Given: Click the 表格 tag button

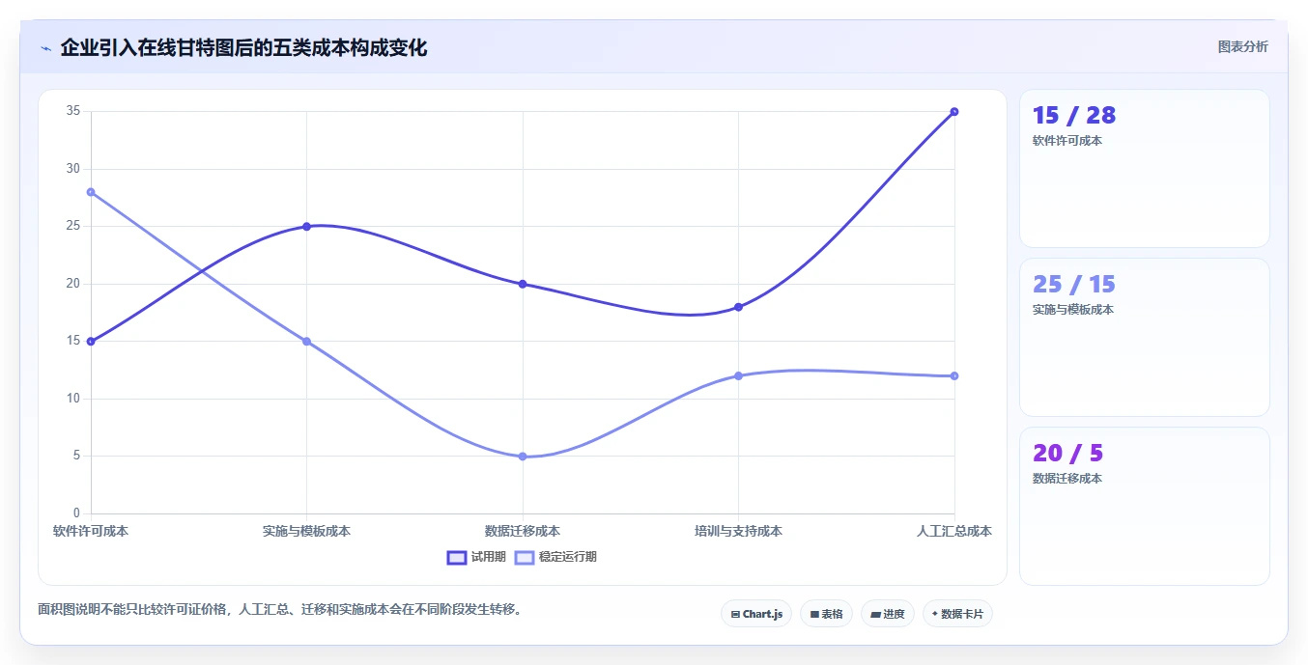Looking at the screenshot, I should click(826, 614).
